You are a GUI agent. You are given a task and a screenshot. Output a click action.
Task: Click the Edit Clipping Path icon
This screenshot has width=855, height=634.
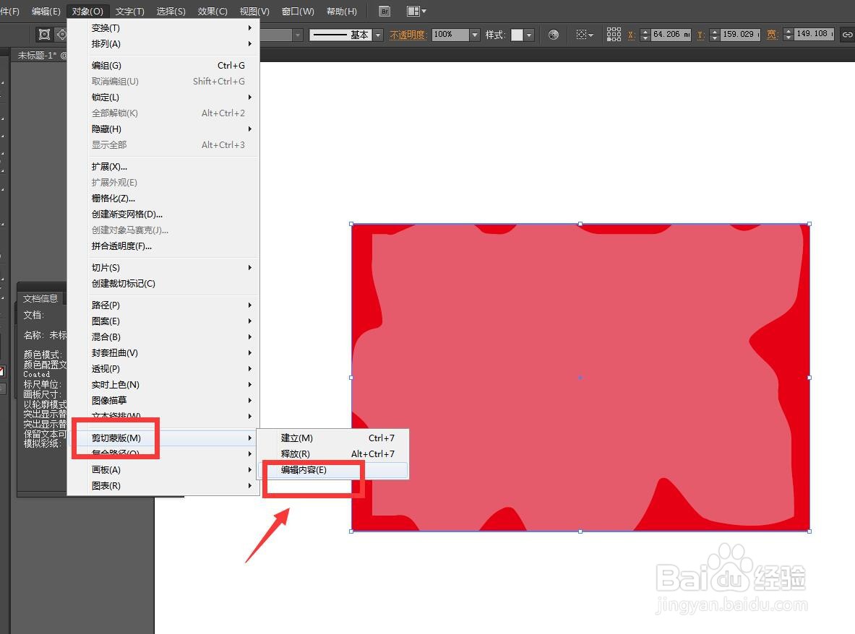pos(44,35)
